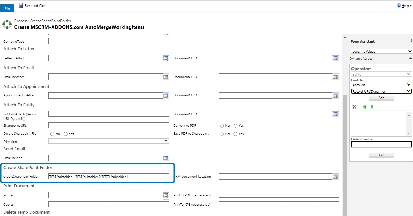Open lookup for Attach To Email DocumentGUID

336,77
